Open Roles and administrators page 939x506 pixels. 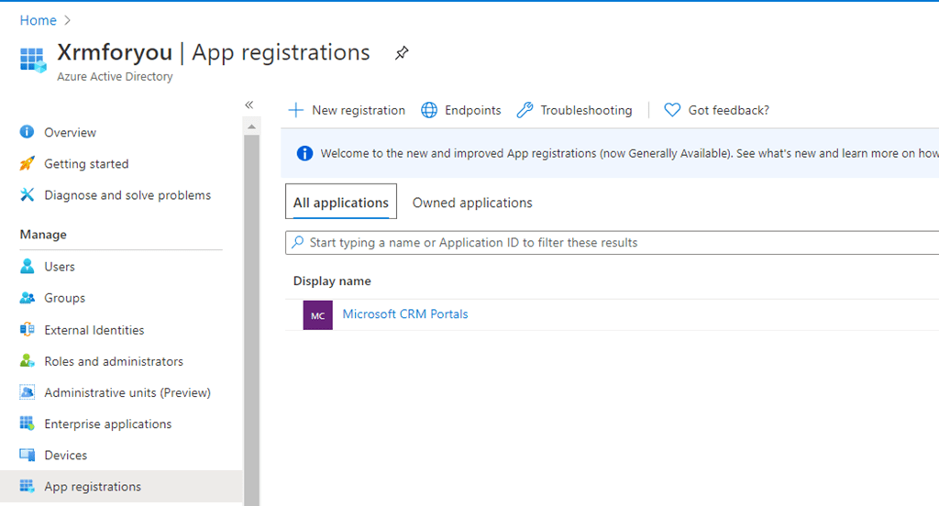114,361
